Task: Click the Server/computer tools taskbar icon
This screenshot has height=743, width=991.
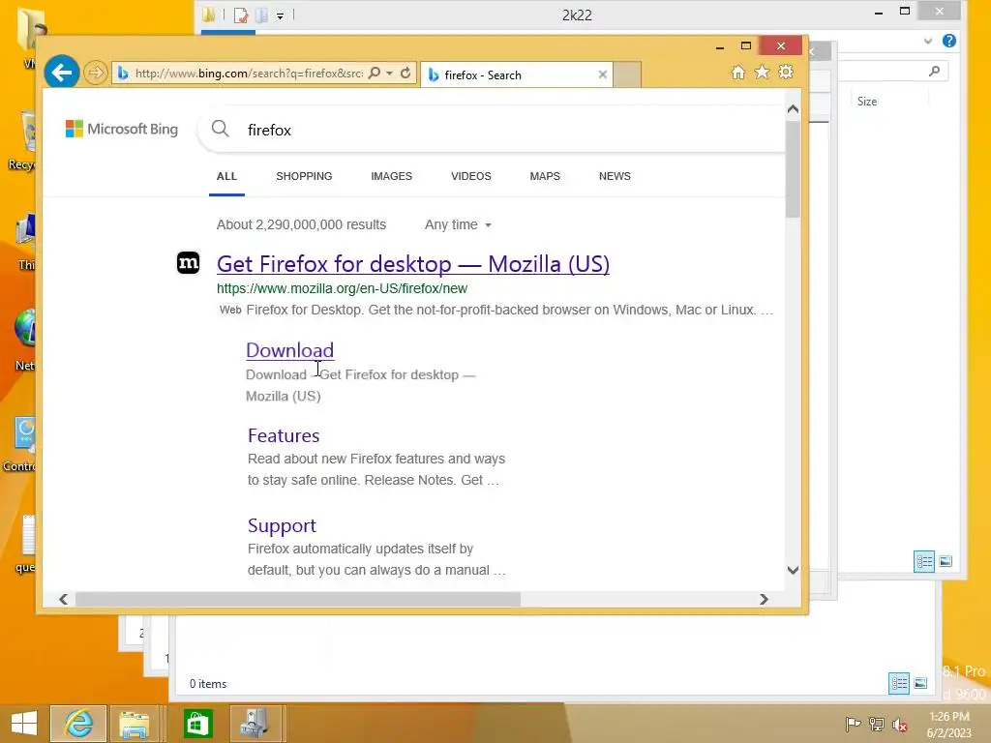Action: 255,724
